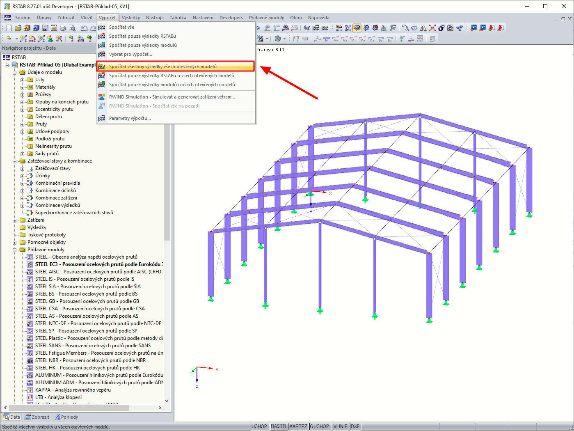Viewport: 574px width, 431px height.
Task: Click the navigator horizontal scrollbar
Action: pyautogui.click(x=69, y=408)
